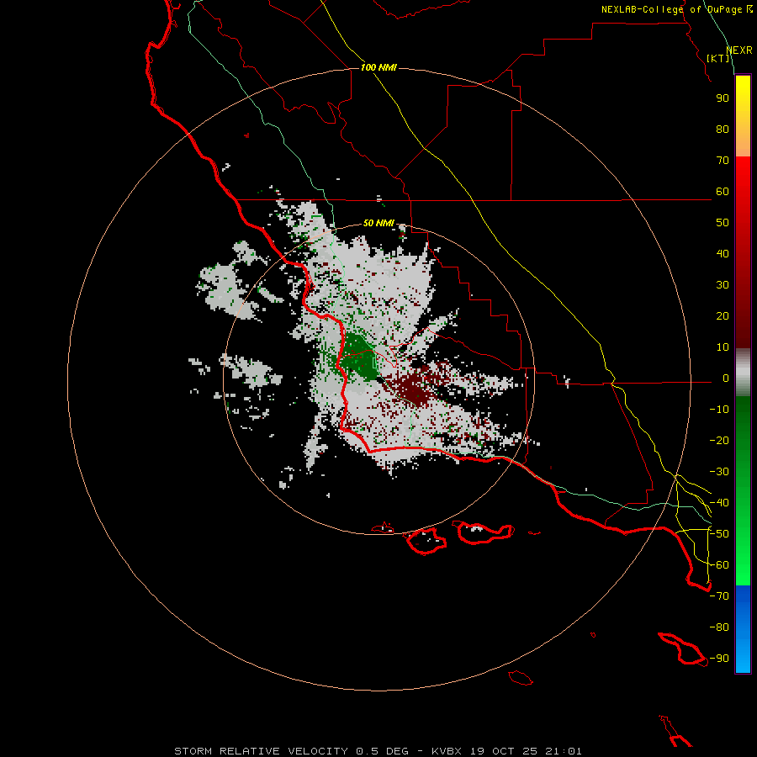Click the 50 value on velocity scale

pyautogui.click(x=723, y=223)
